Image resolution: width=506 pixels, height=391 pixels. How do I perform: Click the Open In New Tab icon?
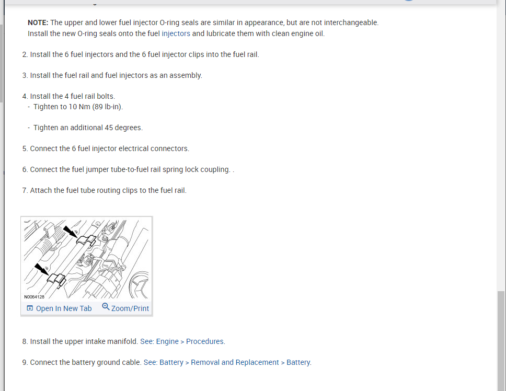[30, 308]
